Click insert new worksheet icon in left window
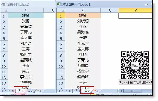The width and height of the screenshot is (158, 101). tap(39, 91)
